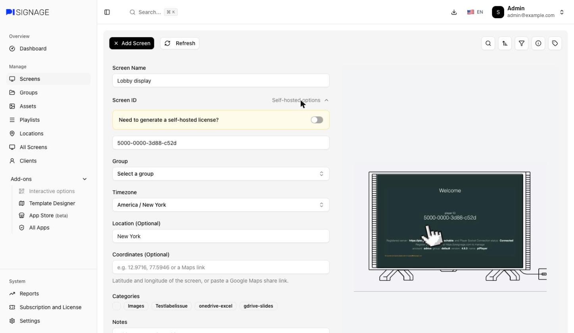Collapse Self-hosted options
574x333 pixels.
pos(300,100)
